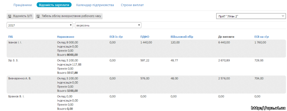This screenshot has height=111, width=287.
Task: Click the ЄСВ із з\п column header
Action: point(116,37)
